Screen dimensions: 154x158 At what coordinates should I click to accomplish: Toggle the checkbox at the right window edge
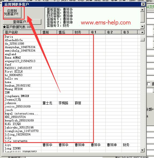pyautogui.click(x=149, y=84)
